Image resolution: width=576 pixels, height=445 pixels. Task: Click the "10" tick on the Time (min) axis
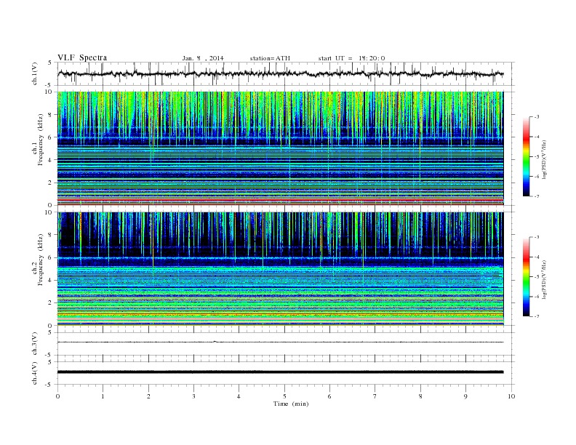[511, 396]
